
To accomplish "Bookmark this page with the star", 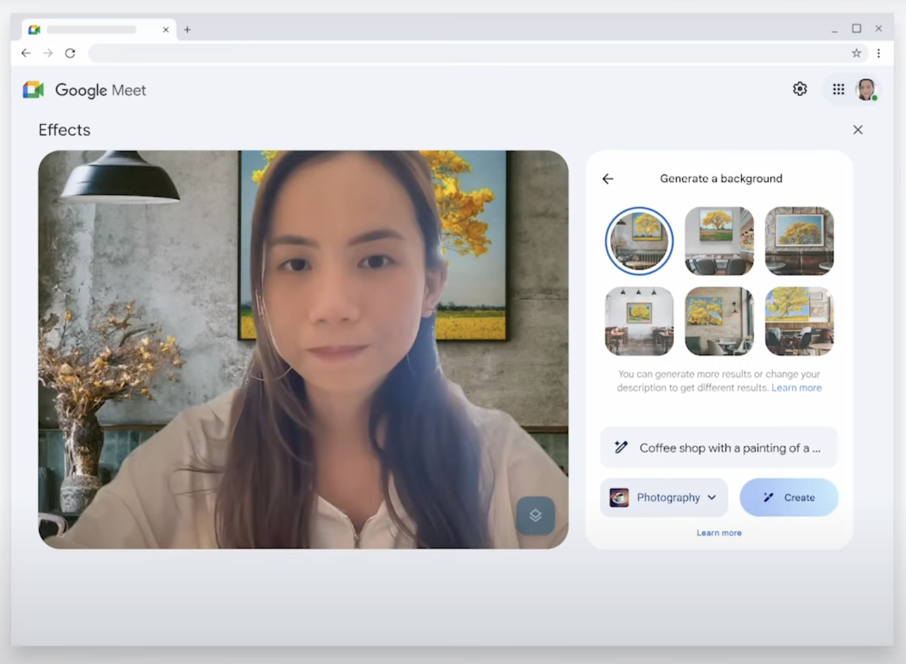I will point(856,53).
